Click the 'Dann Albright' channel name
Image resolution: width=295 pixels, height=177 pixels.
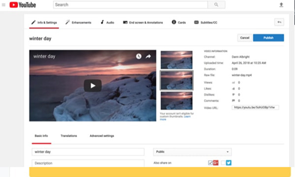[x=240, y=57]
